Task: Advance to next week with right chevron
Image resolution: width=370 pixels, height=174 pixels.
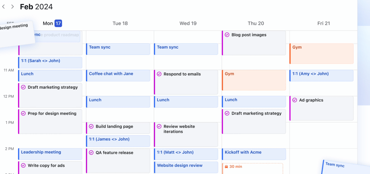Action: (13, 6)
